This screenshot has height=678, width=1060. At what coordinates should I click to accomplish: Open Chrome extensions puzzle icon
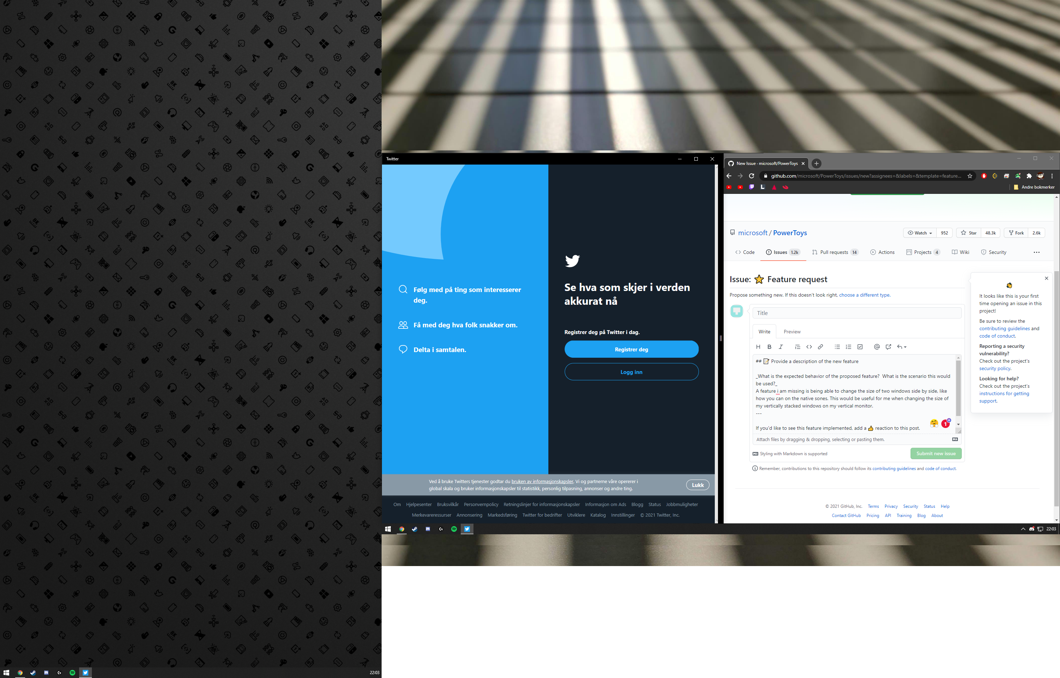pyautogui.click(x=1029, y=176)
